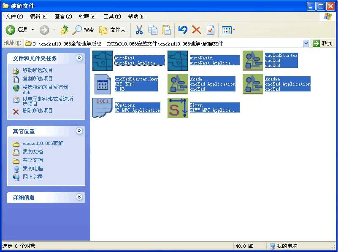Screen dimensions: 338x252
Task: Click 将选择的项目发布到 Web link
Action: (45, 89)
